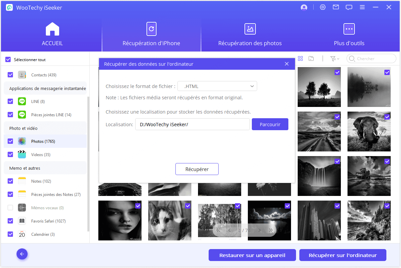Click the target settings icon in title bar

click(x=323, y=7)
